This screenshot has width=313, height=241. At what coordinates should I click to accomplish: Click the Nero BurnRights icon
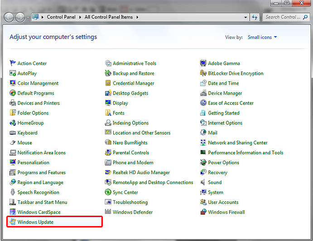click(x=108, y=143)
